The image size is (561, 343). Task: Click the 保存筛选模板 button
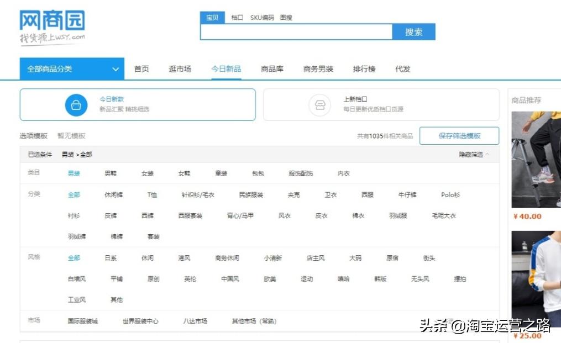click(x=459, y=135)
